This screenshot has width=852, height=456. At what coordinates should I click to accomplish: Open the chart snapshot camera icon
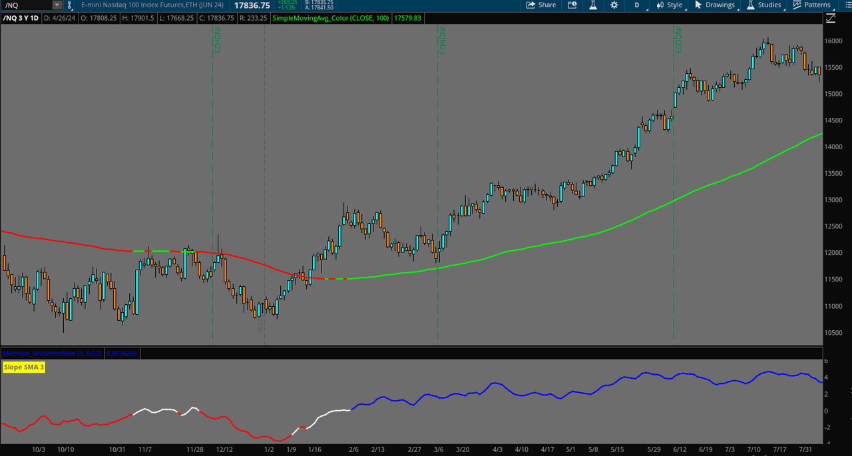coord(572,5)
